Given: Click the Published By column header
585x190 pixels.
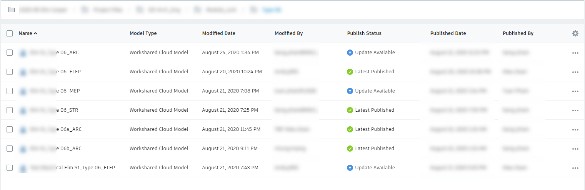Looking at the screenshot, I should pos(518,33).
